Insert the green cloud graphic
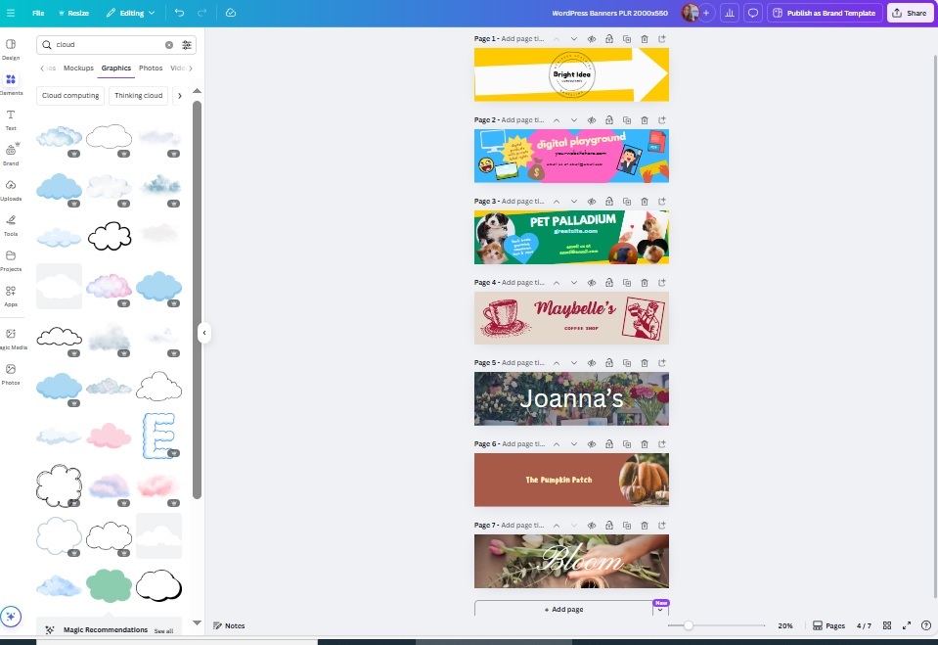This screenshot has width=938, height=645. 109,585
